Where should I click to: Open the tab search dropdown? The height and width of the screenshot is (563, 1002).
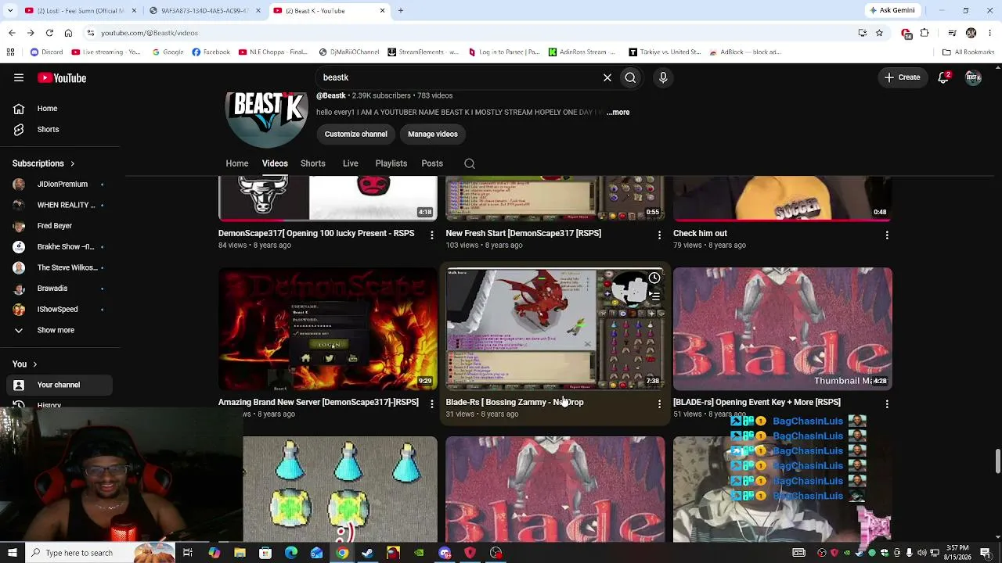pos(10,10)
